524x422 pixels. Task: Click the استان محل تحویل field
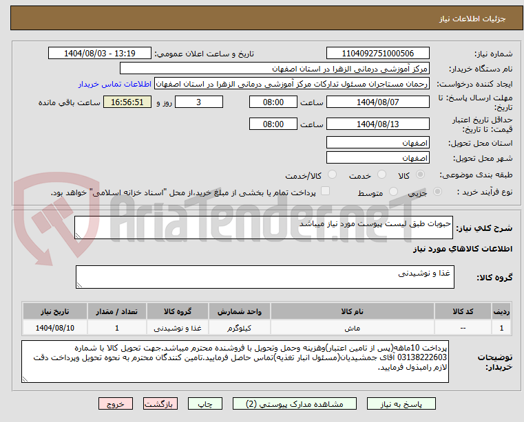377,142
